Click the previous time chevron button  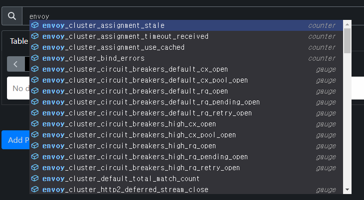pos(15,64)
